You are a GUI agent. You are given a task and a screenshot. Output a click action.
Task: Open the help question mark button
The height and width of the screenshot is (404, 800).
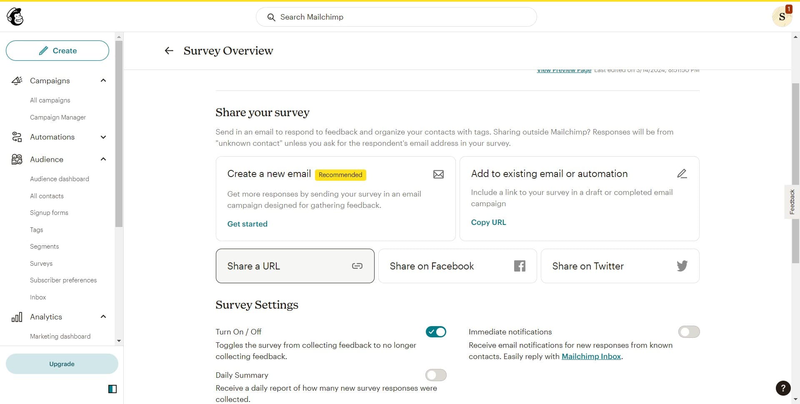click(x=783, y=388)
